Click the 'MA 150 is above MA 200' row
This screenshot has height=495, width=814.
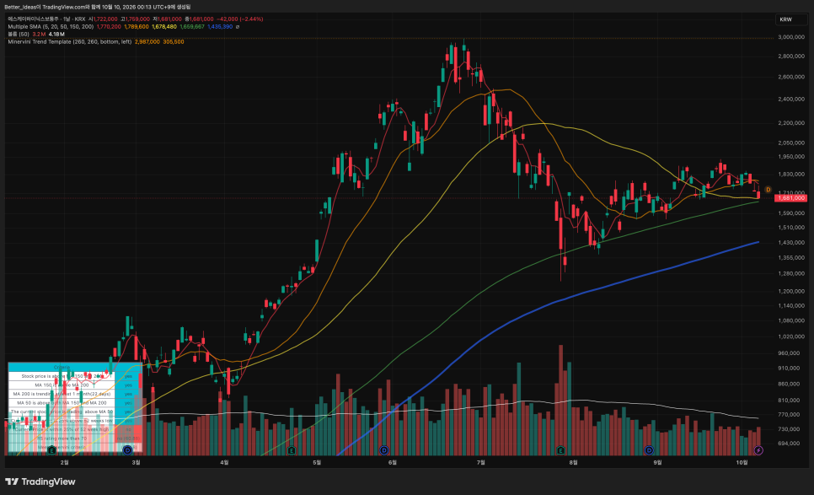coord(62,385)
